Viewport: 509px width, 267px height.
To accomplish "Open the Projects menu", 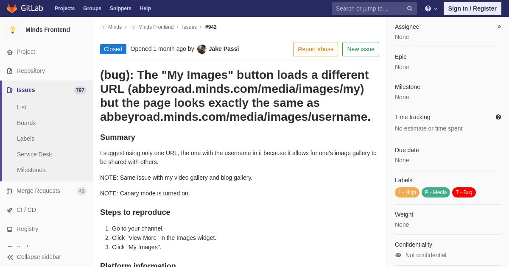I will (x=64, y=8).
